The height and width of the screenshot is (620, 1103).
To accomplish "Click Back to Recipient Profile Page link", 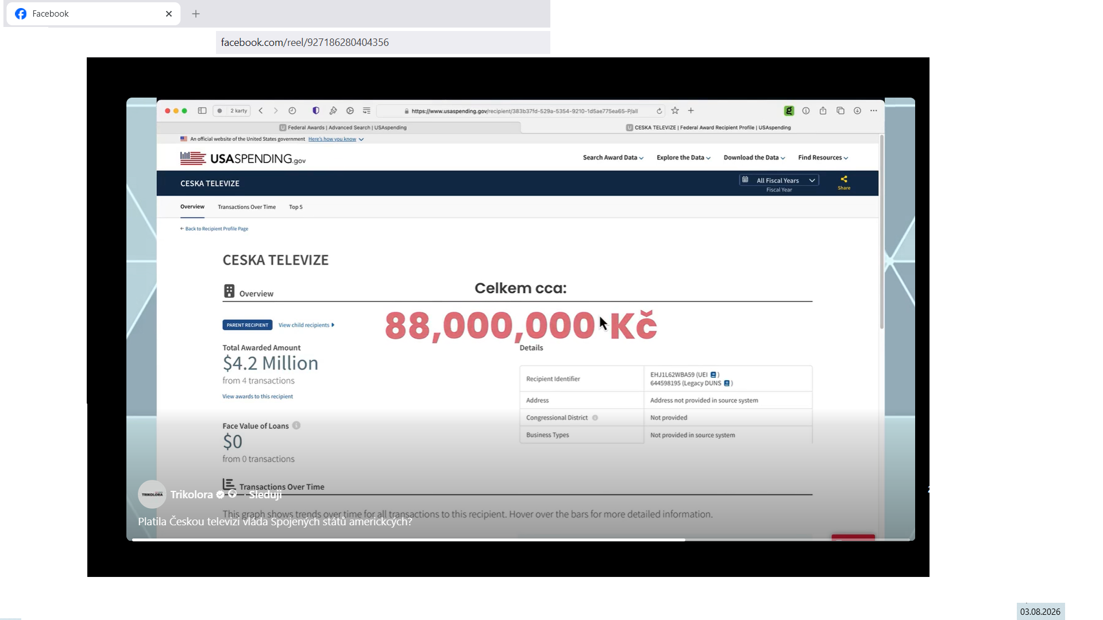I will click(214, 228).
